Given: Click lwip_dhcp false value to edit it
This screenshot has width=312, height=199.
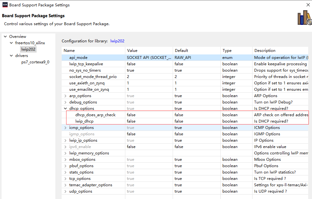Looking at the screenshot, I should pos(146,121).
